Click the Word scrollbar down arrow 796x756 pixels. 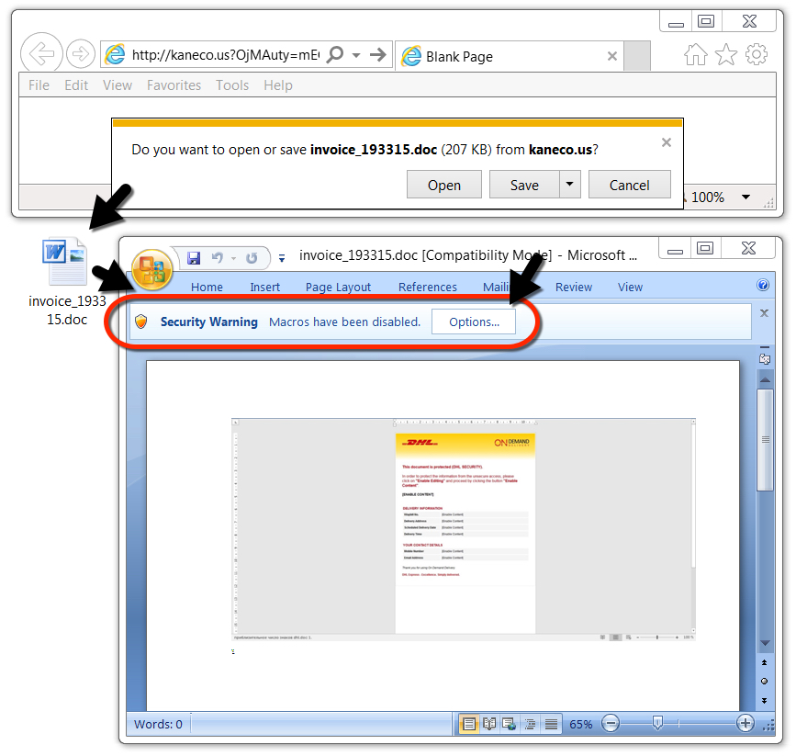765,643
